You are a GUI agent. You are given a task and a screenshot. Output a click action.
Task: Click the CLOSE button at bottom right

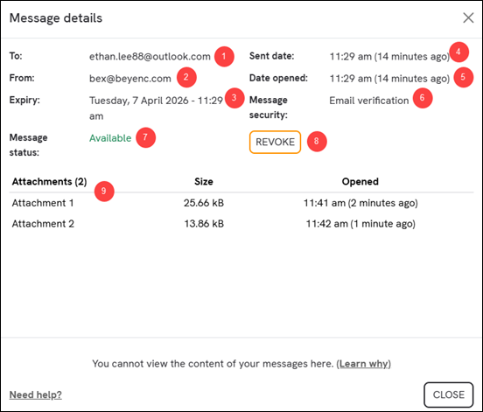point(448,395)
